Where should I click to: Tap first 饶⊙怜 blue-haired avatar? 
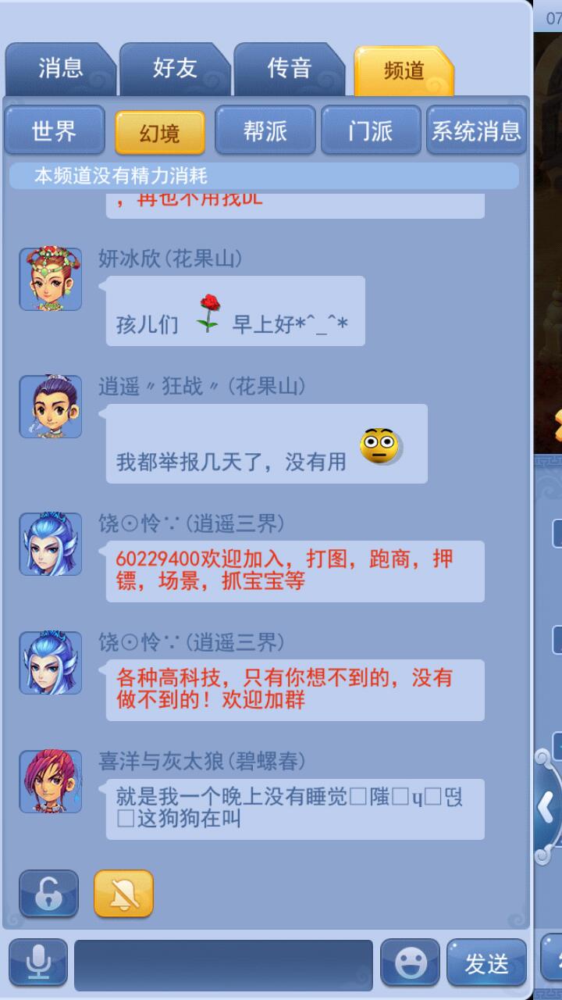tap(51, 544)
